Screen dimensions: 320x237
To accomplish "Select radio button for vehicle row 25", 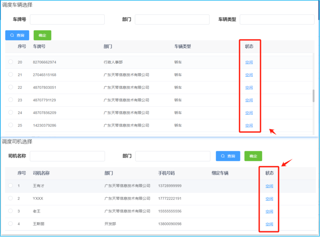I will [x=11, y=125].
